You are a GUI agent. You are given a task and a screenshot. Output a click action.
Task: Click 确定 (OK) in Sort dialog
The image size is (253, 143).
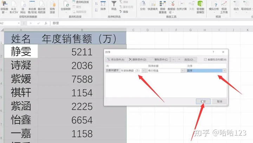coord(203,101)
